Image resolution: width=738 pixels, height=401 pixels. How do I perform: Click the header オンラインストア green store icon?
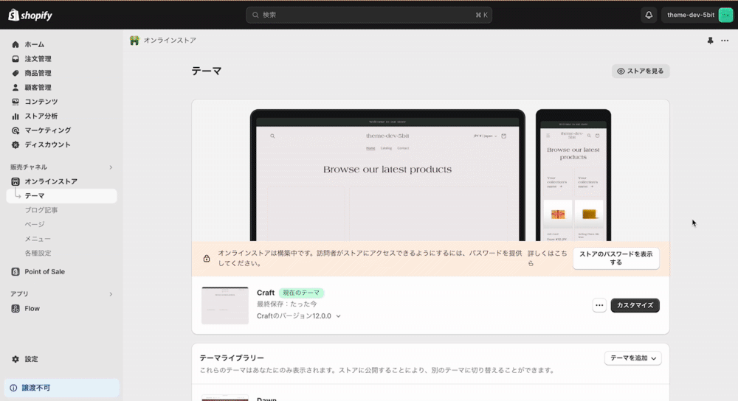(x=134, y=41)
